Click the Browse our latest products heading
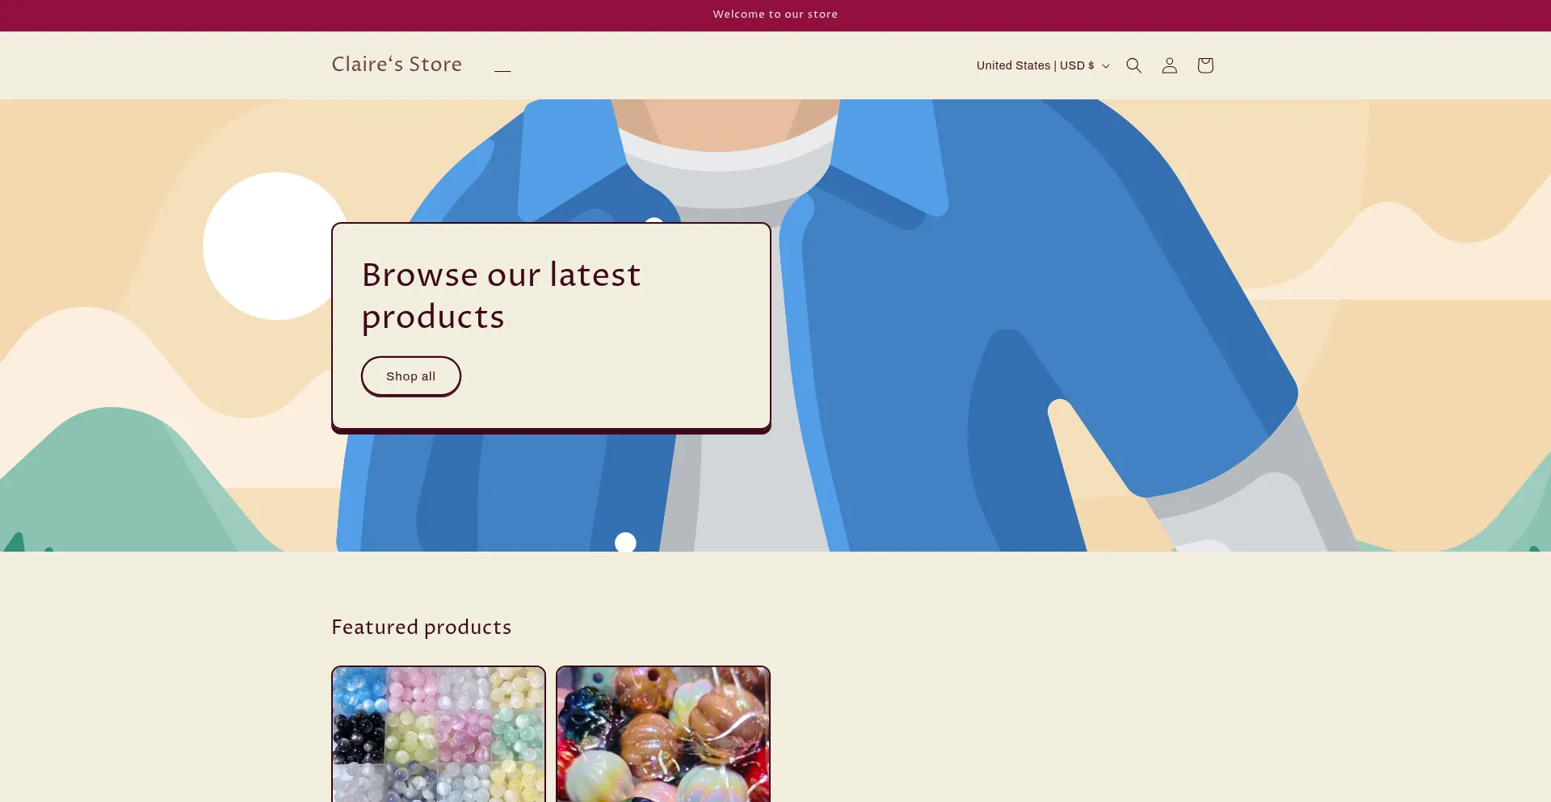Viewport: 1551px width, 802px height. point(501,296)
